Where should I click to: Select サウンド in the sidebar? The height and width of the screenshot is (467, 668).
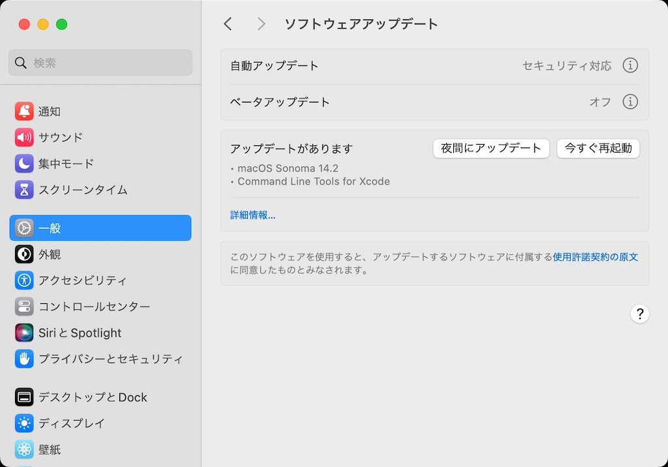pyautogui.click(x=100, y=137)
